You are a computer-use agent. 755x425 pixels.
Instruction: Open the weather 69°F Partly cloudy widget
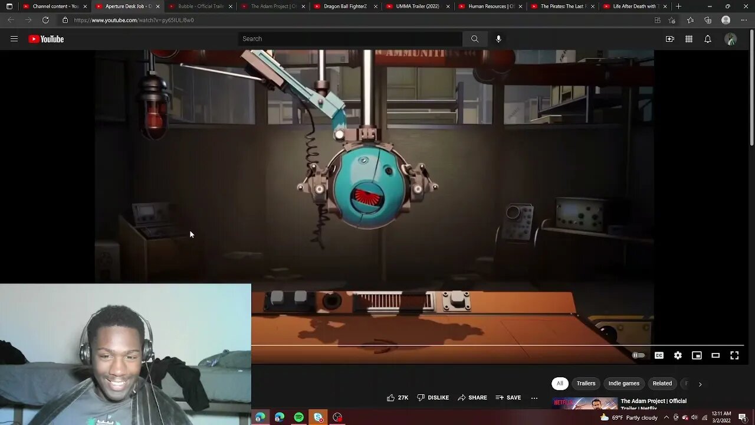[629, 417]
